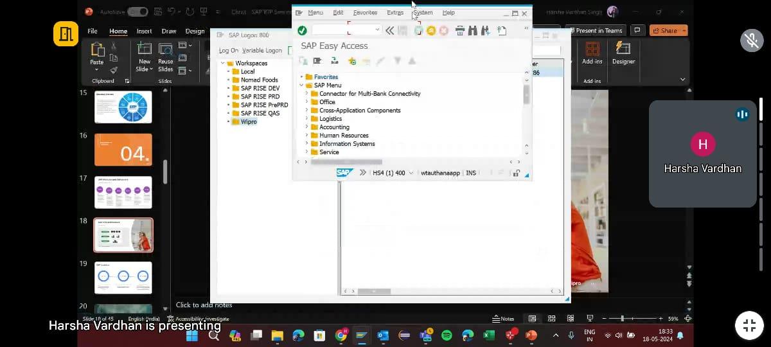Select slide 17 thumbnail
This screenshot has height=347, width=771.
tap(123, 192)
